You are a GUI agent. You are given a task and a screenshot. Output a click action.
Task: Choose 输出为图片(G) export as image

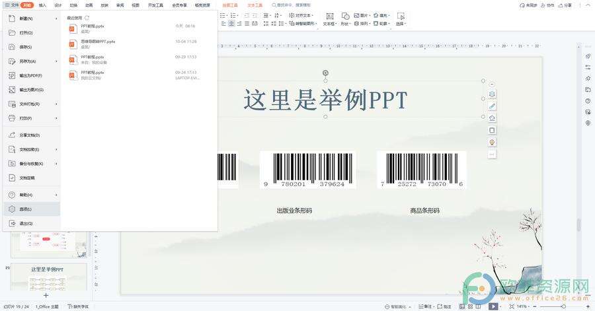click(x=31, y=90)
